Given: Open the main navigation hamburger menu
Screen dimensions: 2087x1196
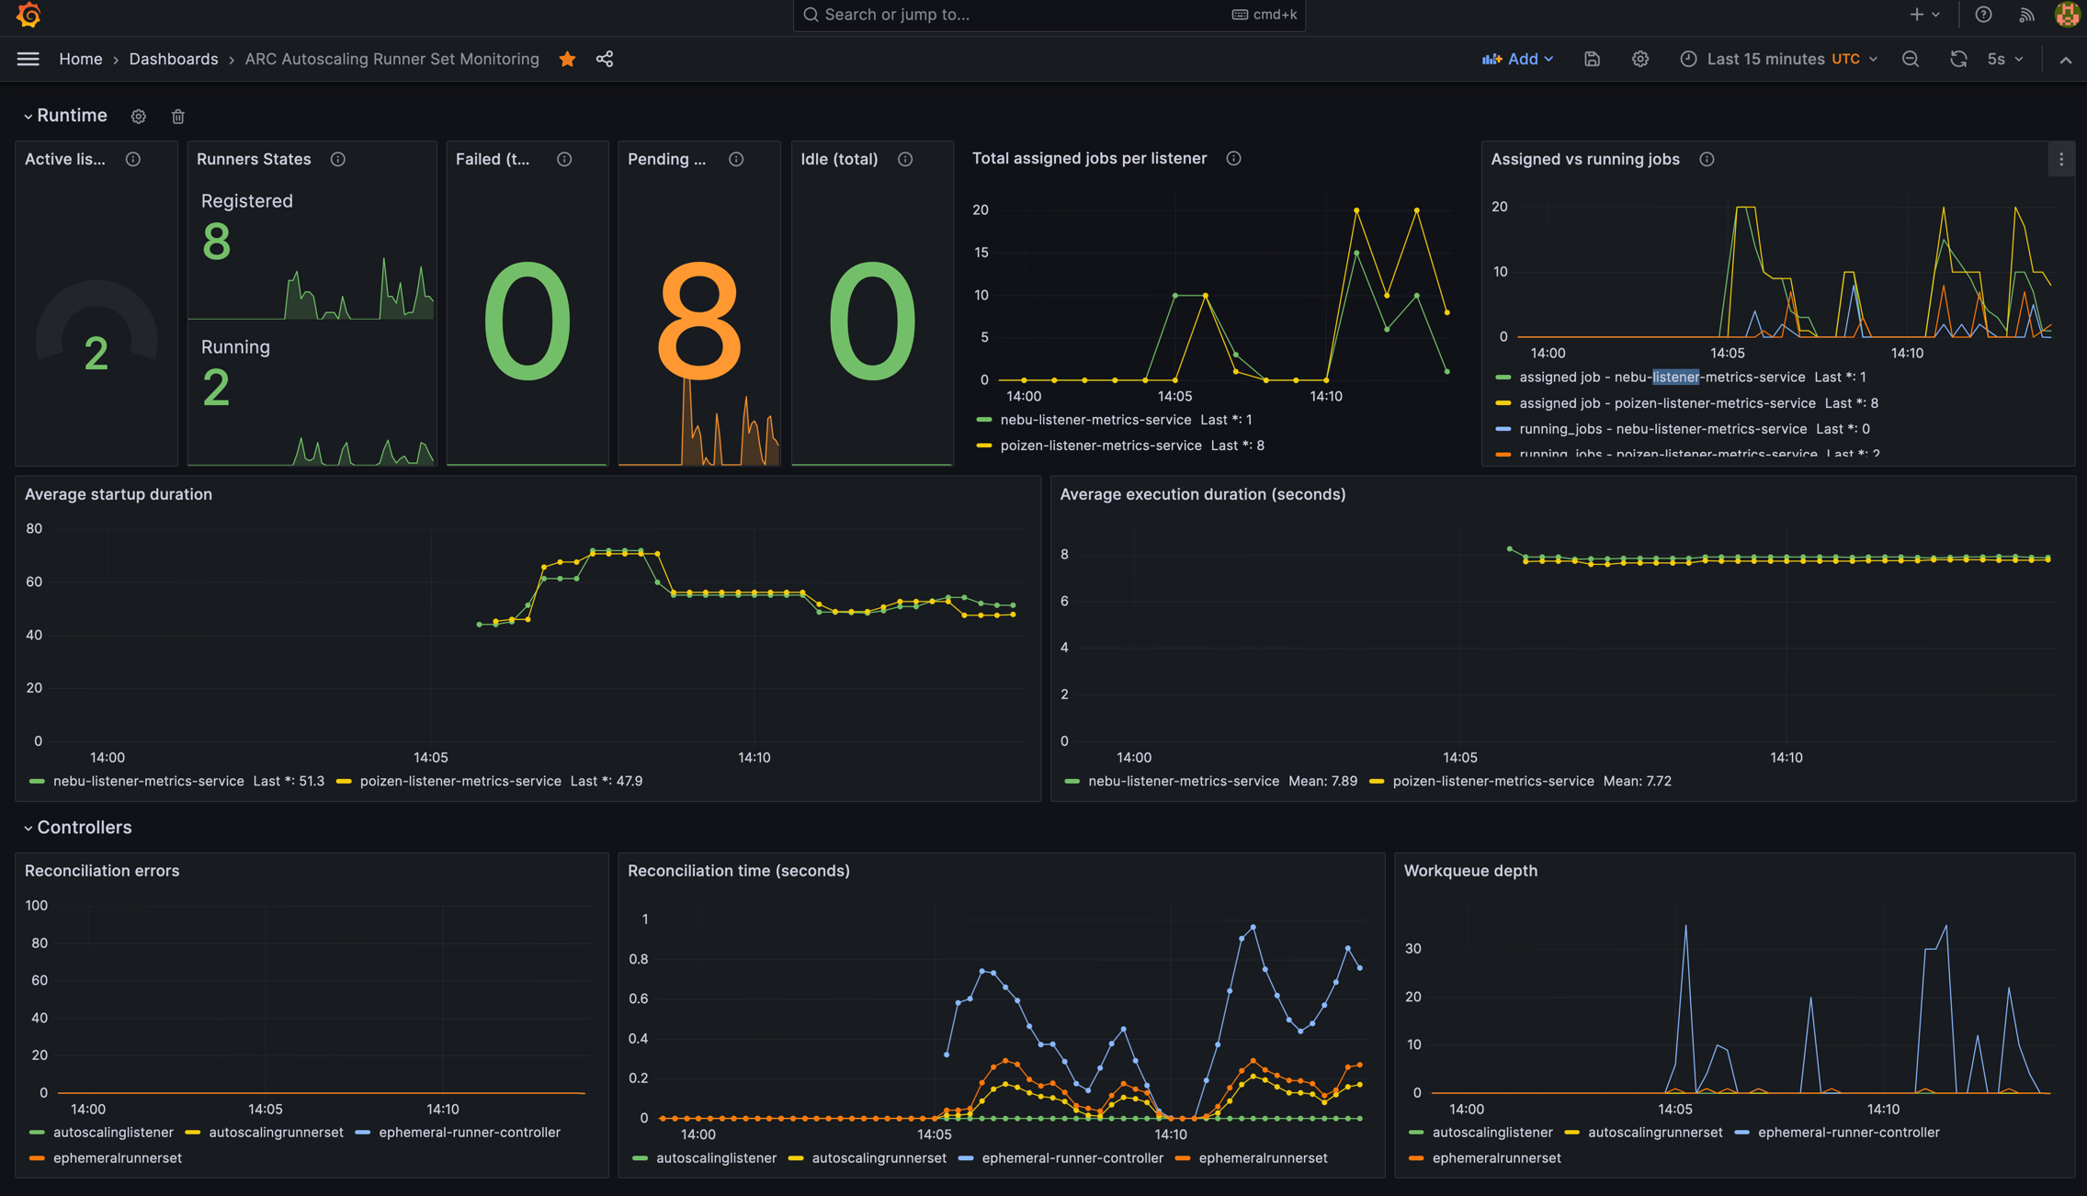Looking at the screenshot, I should point(28,59).
